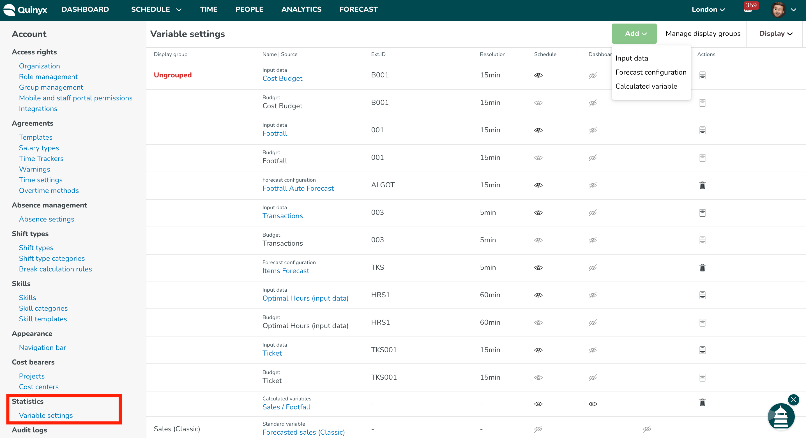Screen dimensions: 806x438
Task: Open Skill templates in sidebar
Action: [43, 319]
